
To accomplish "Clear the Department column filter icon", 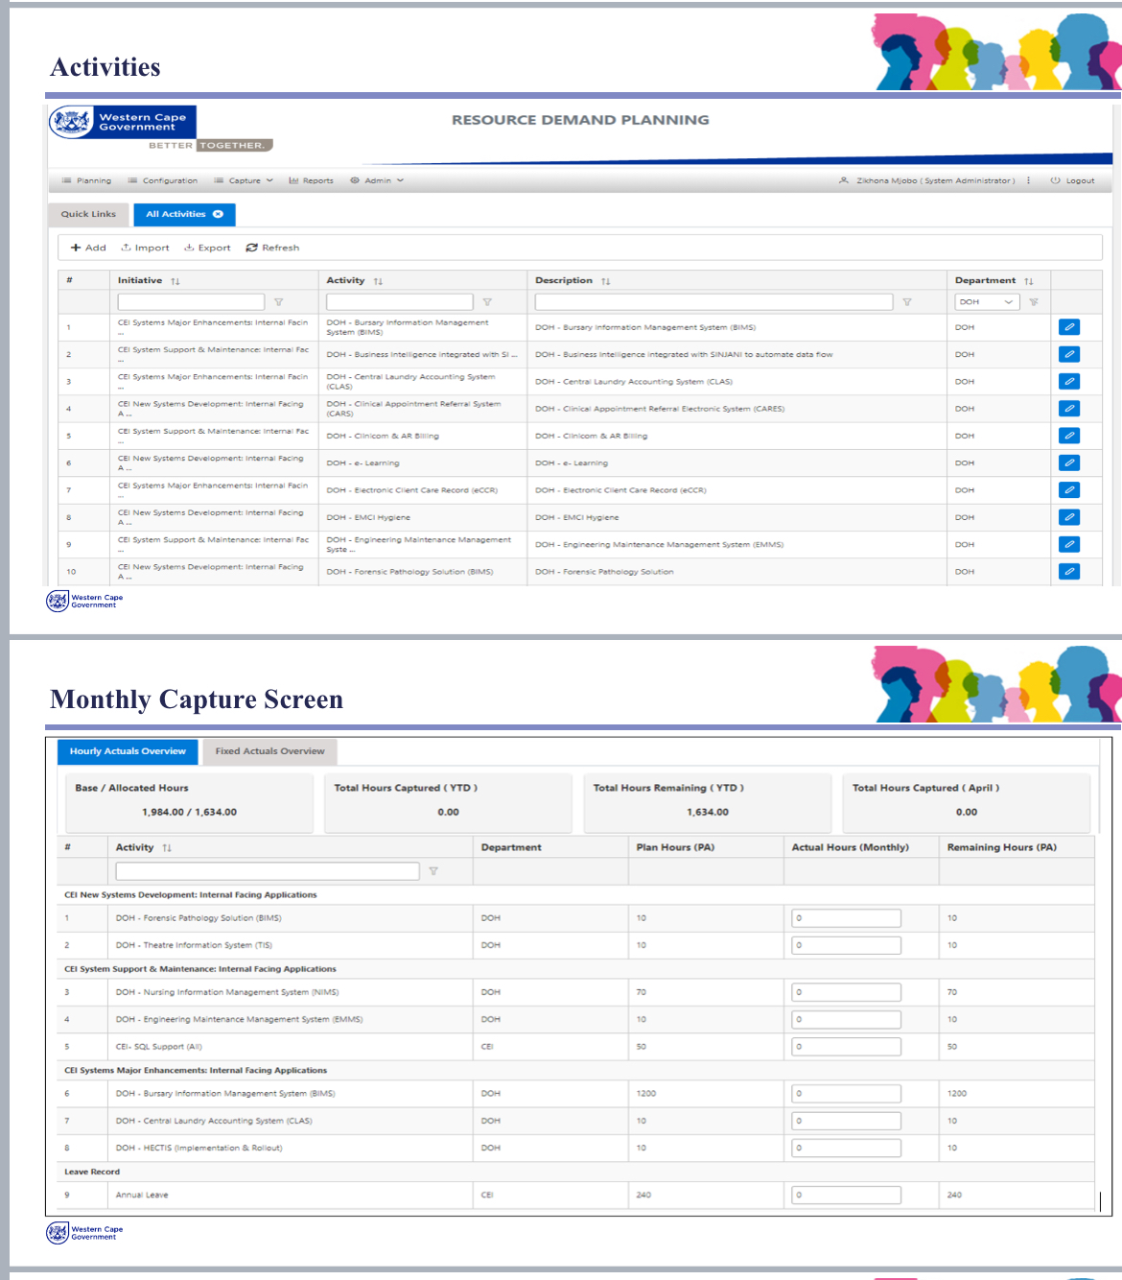I will pos(1034,302).
